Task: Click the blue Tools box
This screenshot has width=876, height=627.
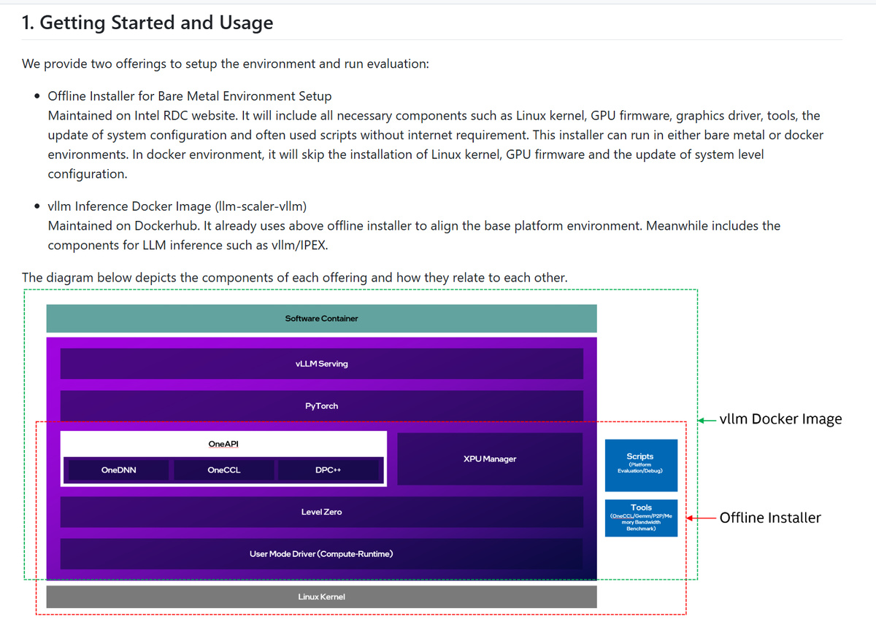Action: [x=641, y=518]
